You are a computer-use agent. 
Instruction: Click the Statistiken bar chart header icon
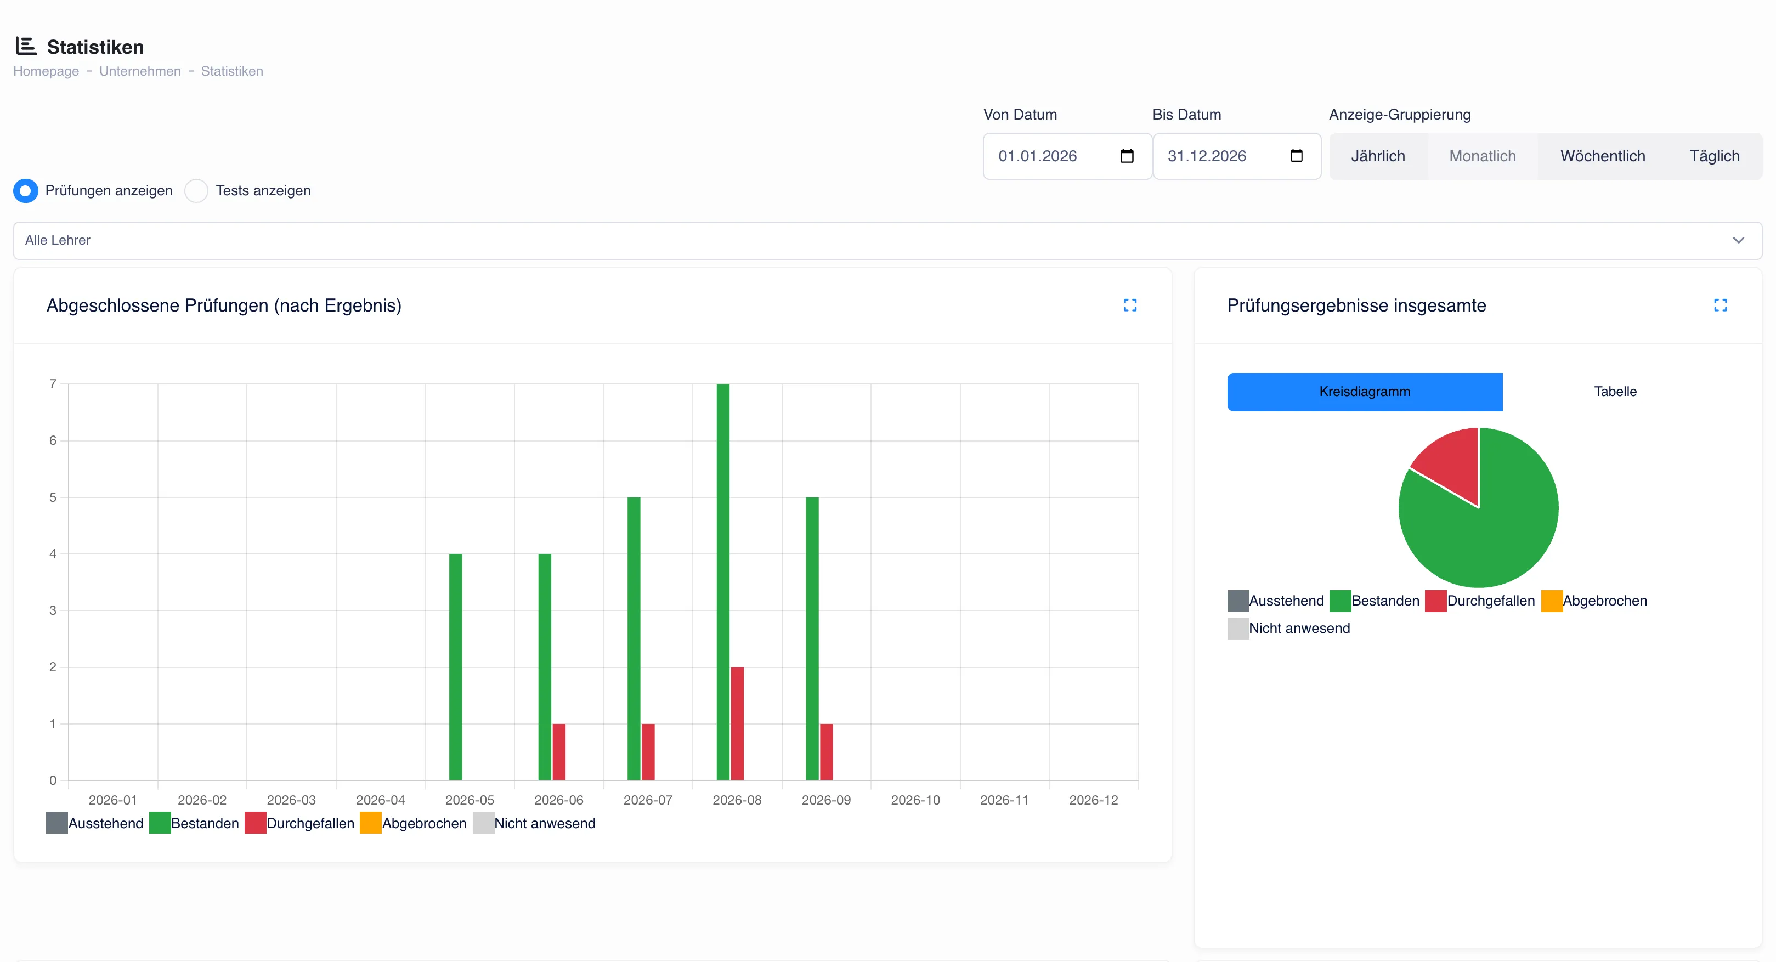(x=26, y=46)
